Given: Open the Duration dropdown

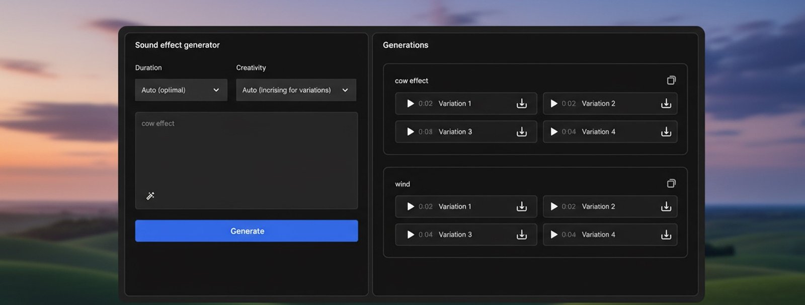Looking at the screenshot, I should (181, 90).
